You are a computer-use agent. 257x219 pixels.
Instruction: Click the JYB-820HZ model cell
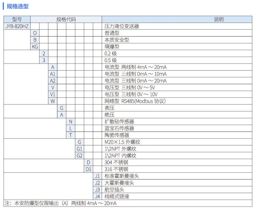[17, 26]
